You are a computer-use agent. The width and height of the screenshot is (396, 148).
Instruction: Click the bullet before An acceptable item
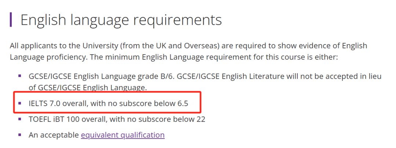[x=20, y=135]
